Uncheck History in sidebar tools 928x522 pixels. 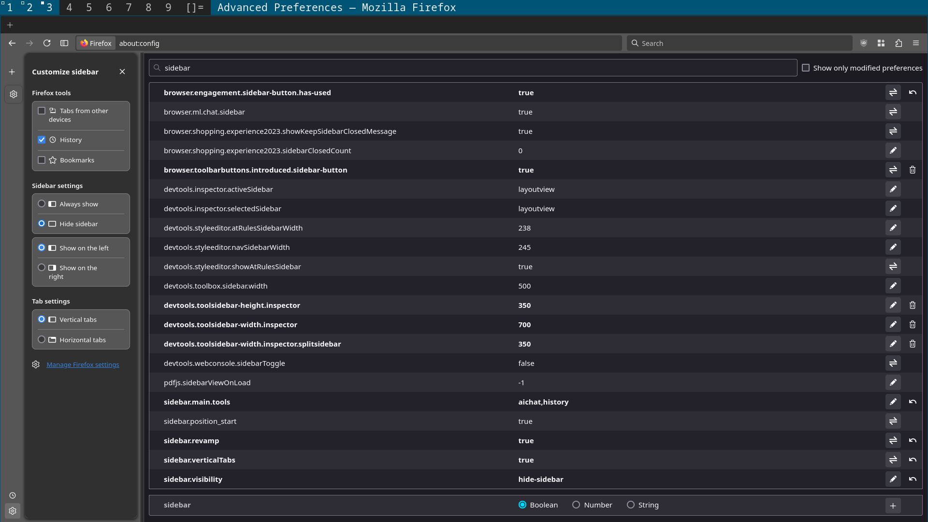coord(42,140)
